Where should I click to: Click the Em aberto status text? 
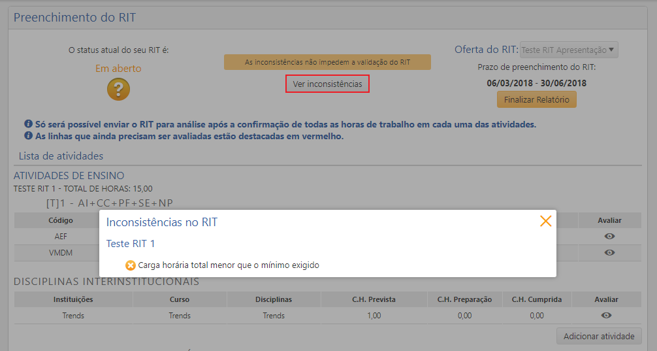point(118,68)
